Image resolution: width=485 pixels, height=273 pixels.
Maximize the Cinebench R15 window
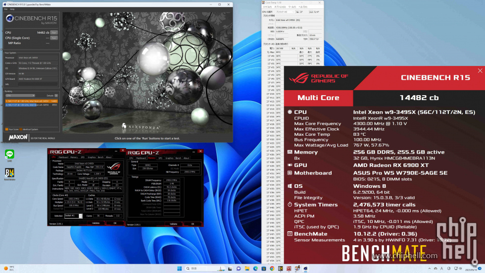(x=220, y=4)
